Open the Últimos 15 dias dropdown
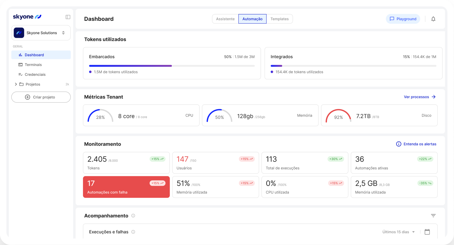This screenshot has height=245, width=454. coord(398,232)
